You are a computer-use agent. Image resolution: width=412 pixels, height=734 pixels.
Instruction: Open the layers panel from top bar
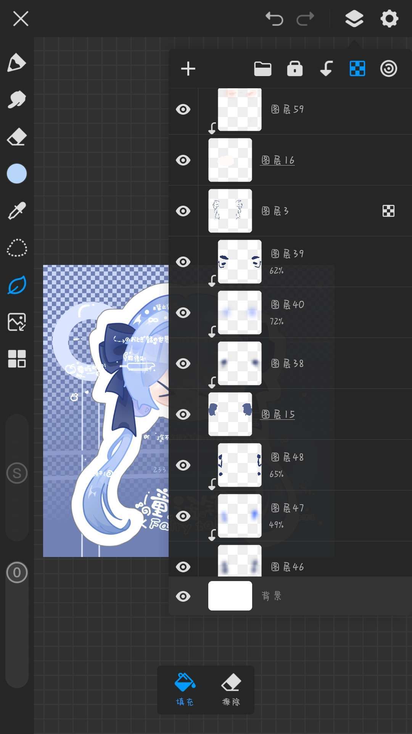tap(354, 18)
